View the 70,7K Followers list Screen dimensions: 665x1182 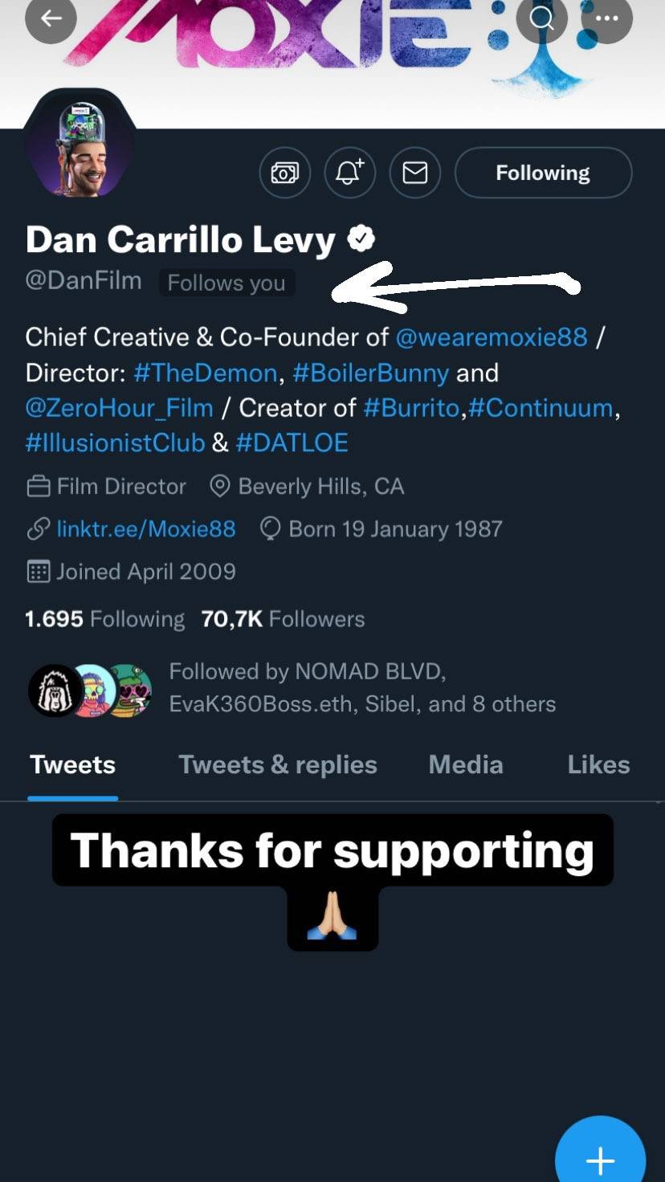pyautogui.click(x=283, y=619)
